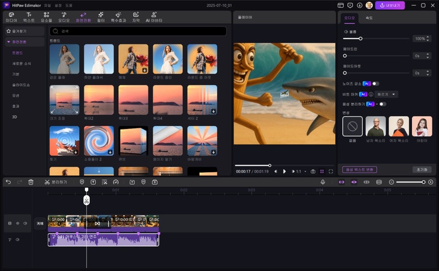Screen dimensions: 439x271
Task: Click the fade in 0s stepper arrows
Action: (x=428, y=56)
